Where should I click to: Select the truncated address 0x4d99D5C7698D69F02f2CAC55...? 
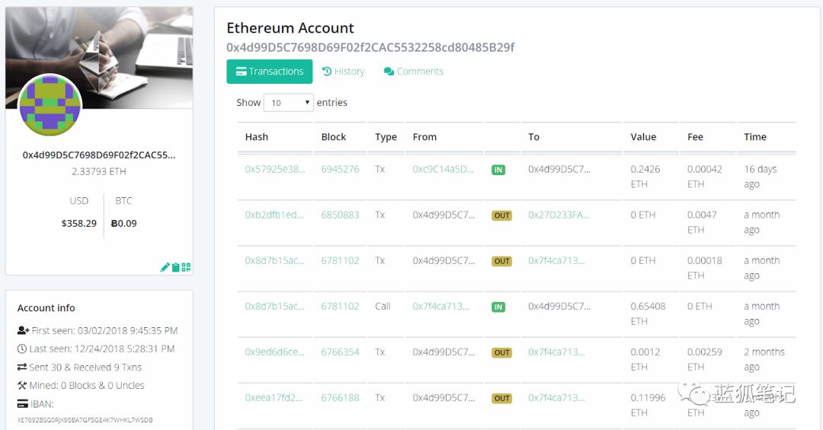click(98, 155)
